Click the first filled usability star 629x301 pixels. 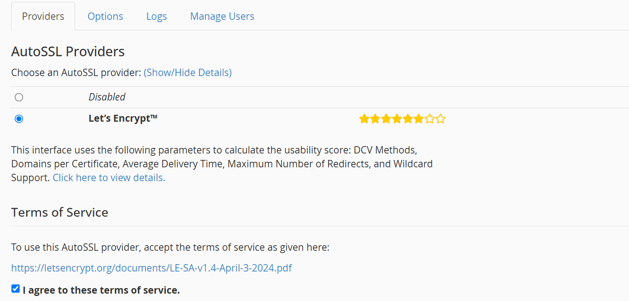(x=364, y=119)
